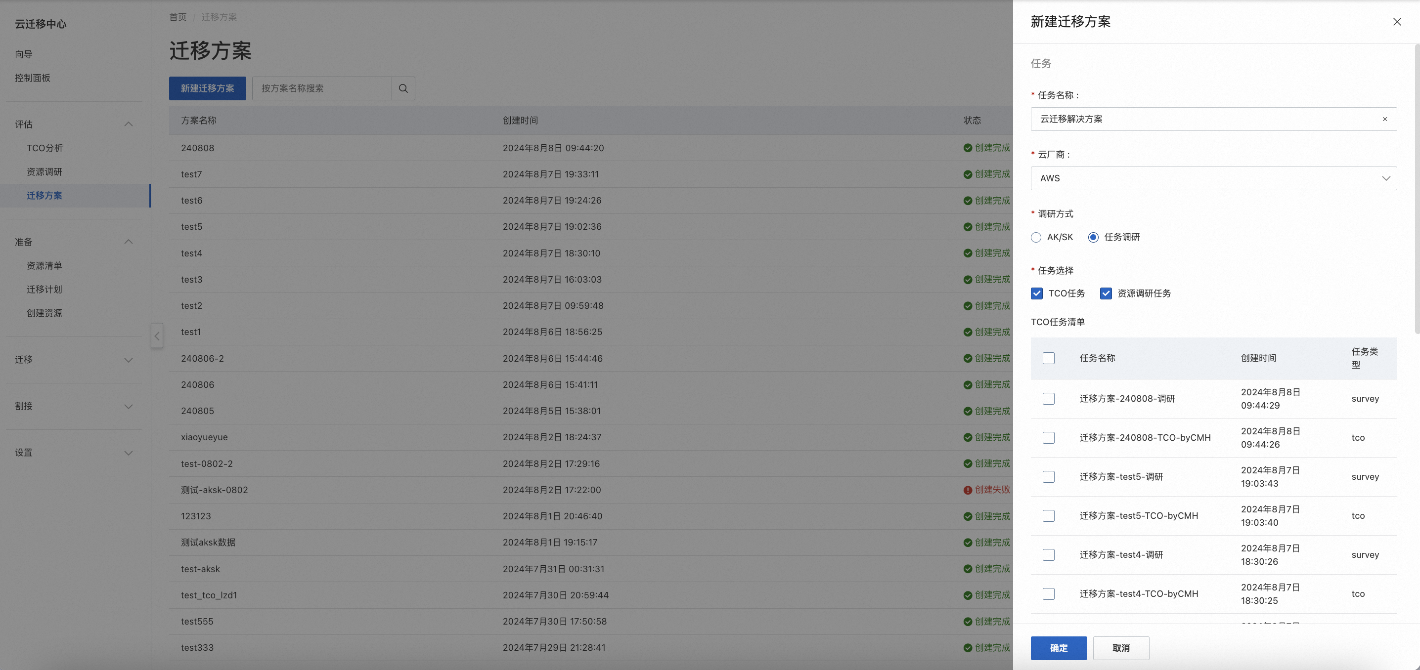
Task: Click the test_tco_lzd1 plan name
Action: pos(209,595)
